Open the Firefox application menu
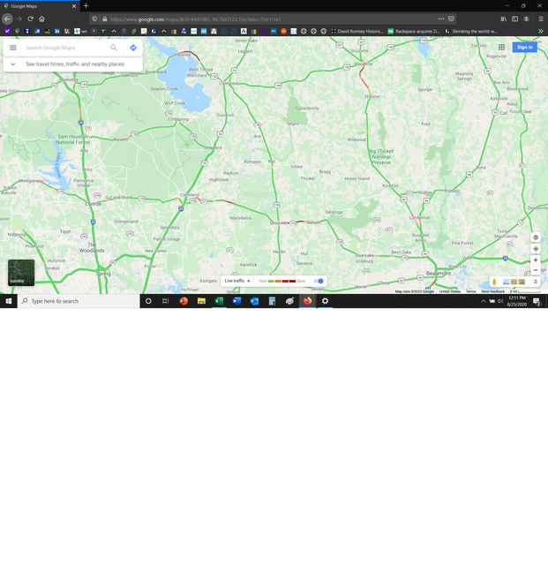This screenshot has height=565, width=548. pos(541,19)
